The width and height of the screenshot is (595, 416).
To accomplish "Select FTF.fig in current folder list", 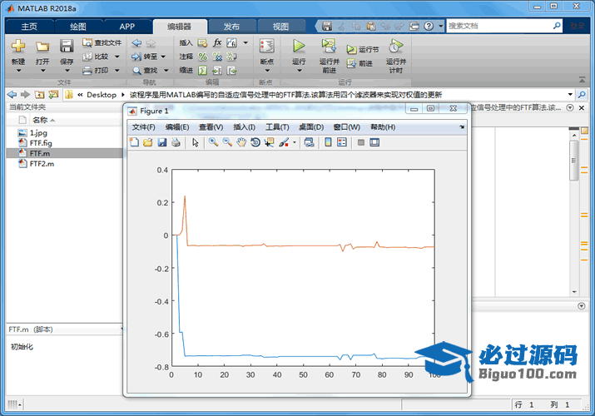I will pyautogui.click(x=41, y=143).
